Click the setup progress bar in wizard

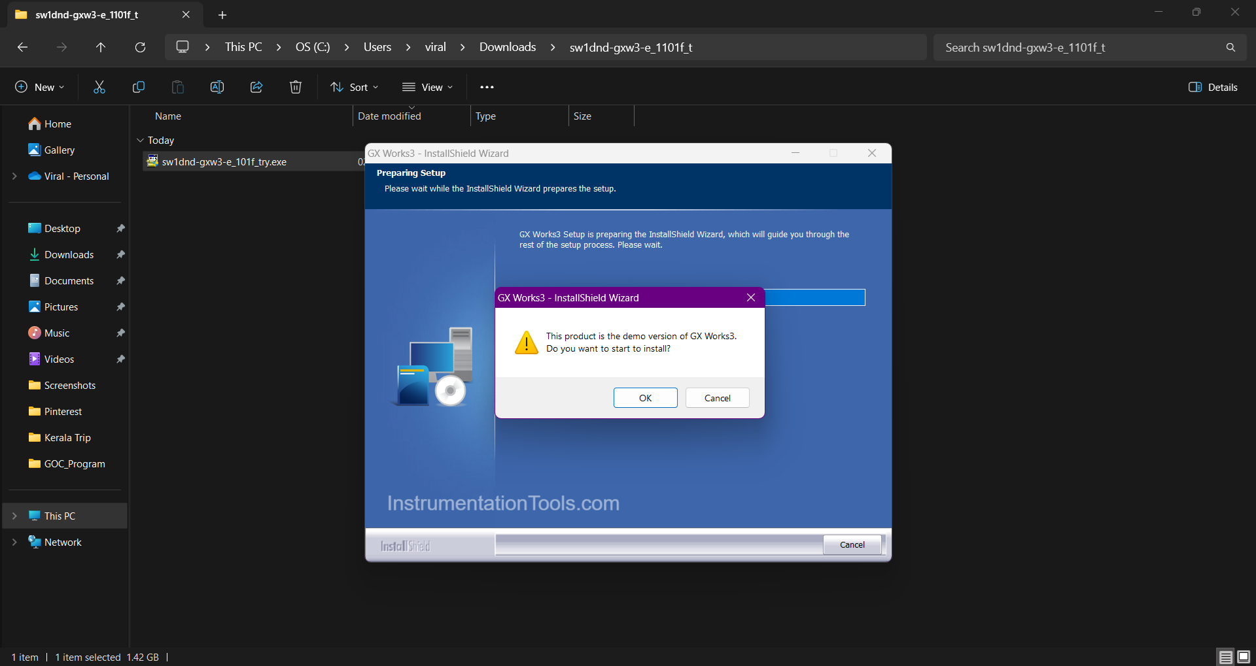(814, 297)
